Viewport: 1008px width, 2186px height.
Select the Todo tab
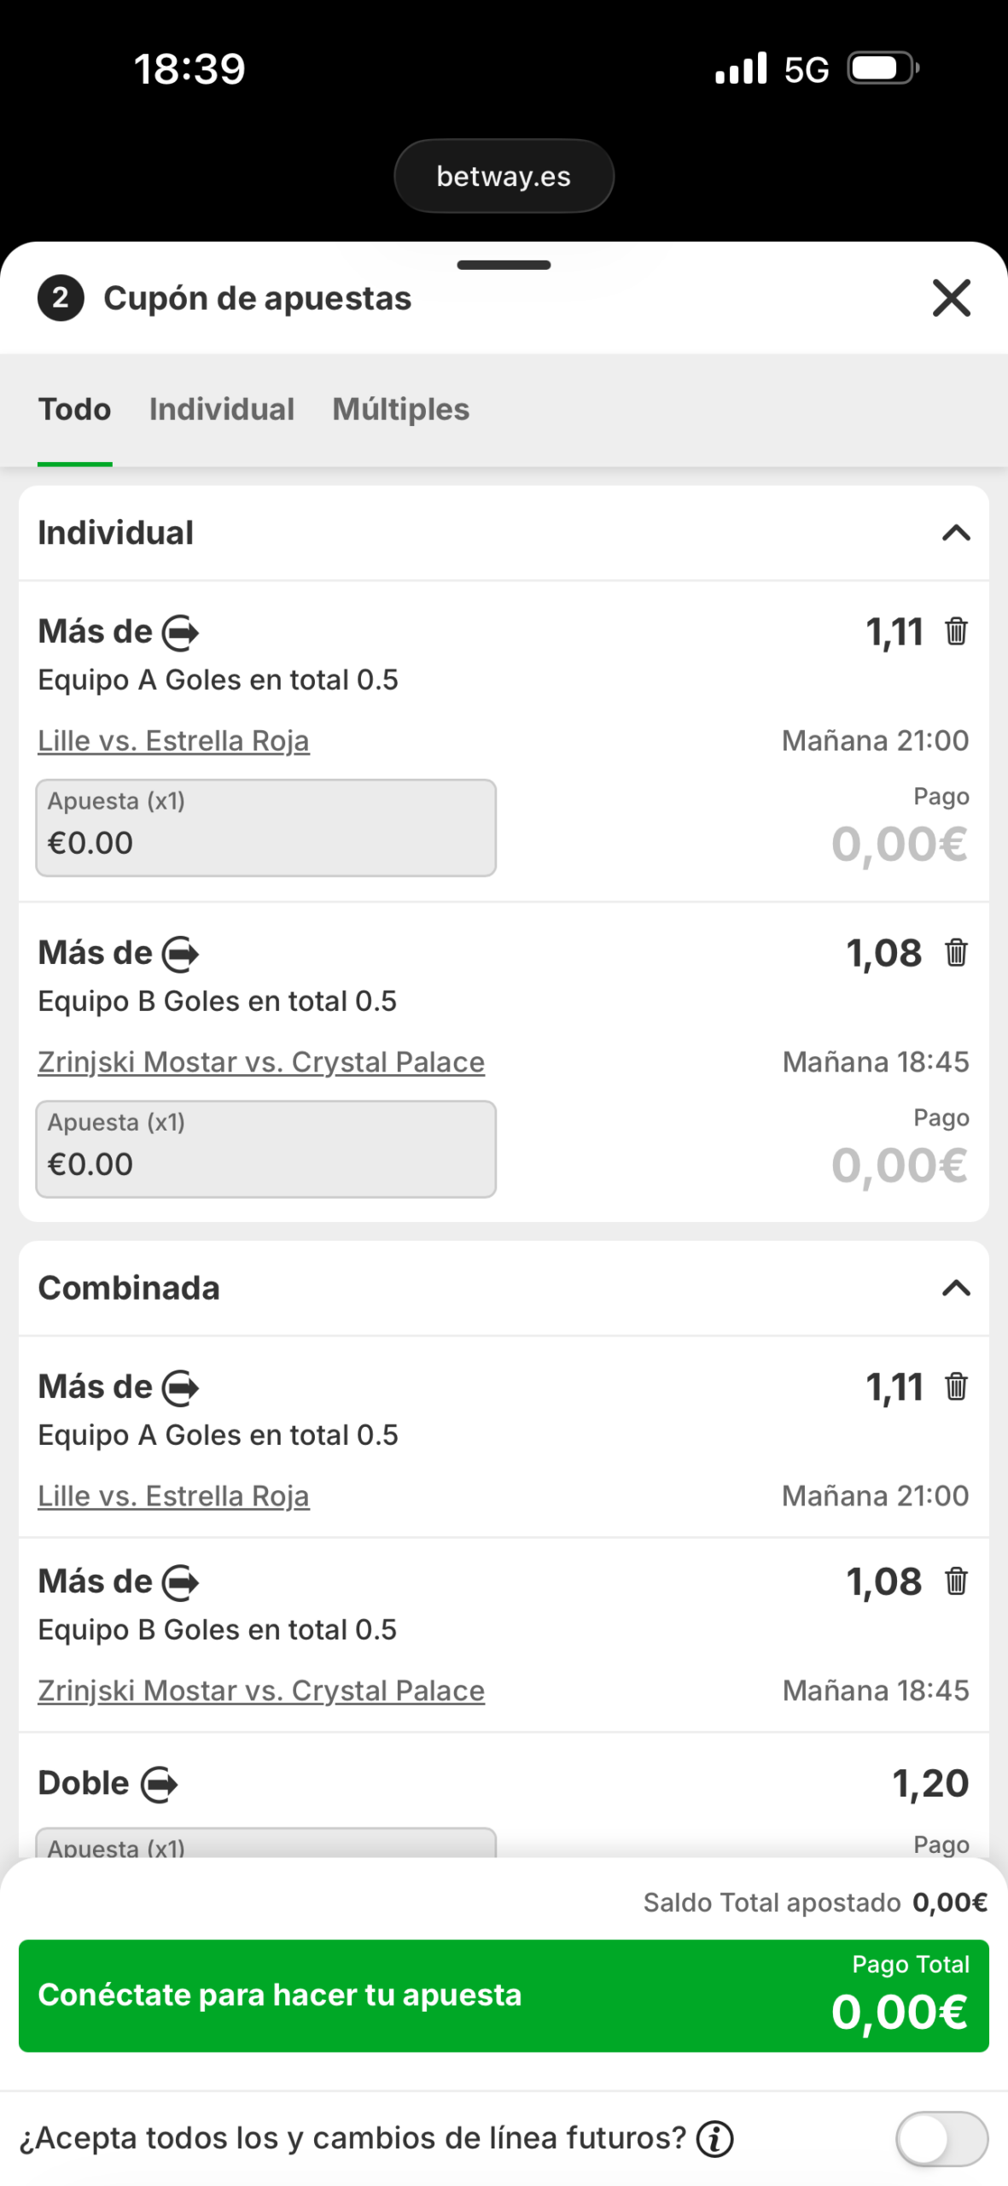click(x=75, y=410)
